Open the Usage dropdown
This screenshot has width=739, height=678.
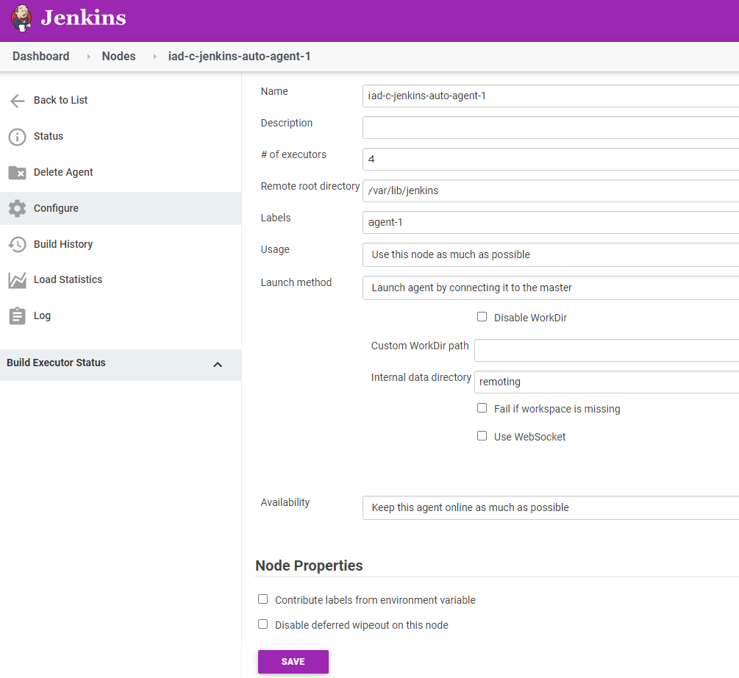pyautogui.click(x=551, y=255)
